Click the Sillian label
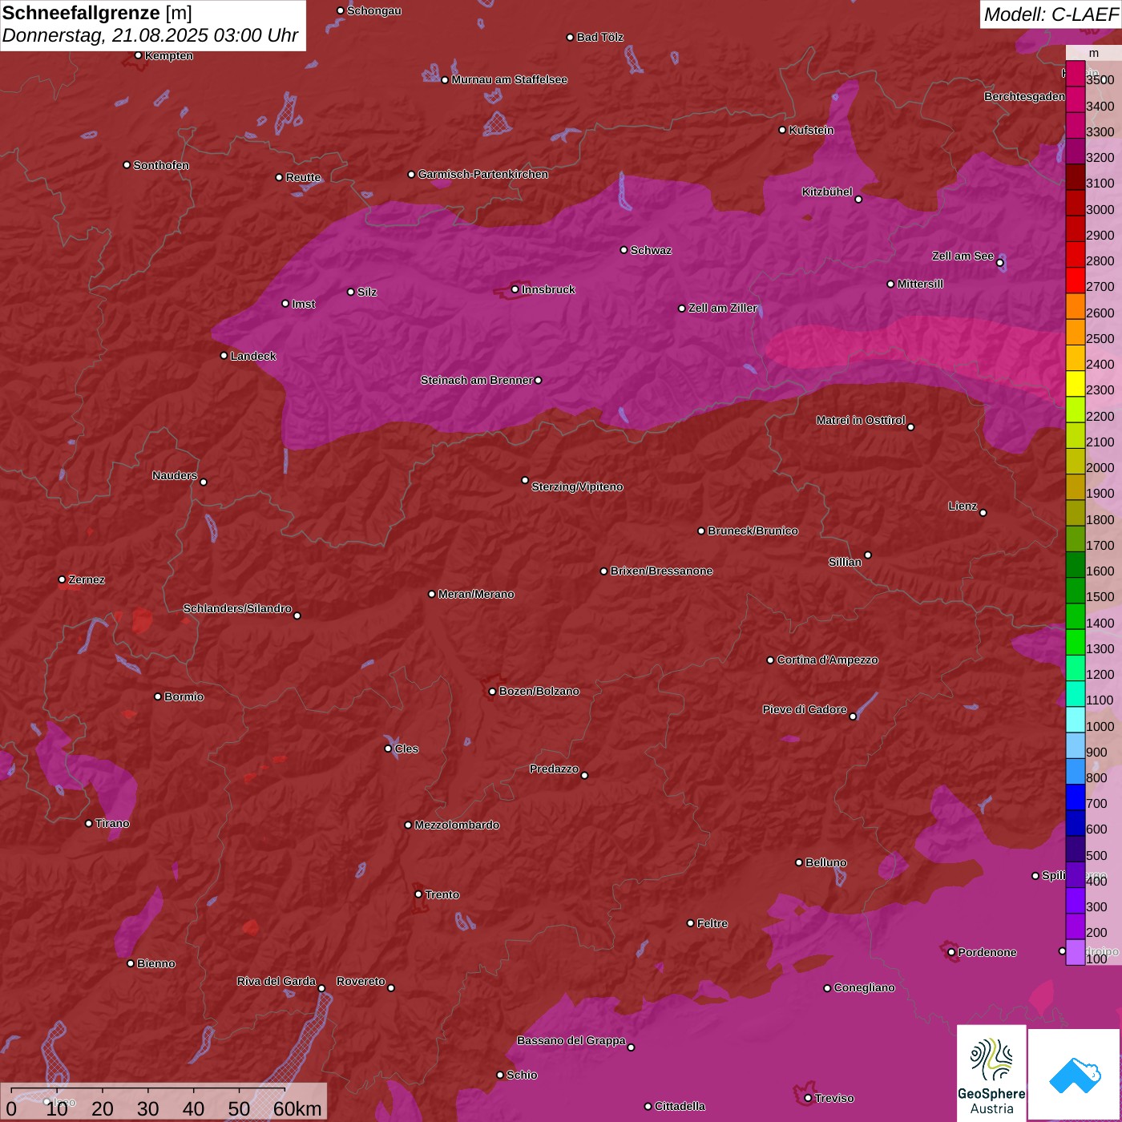Screen dimensions: 1122x1122 point(845,562)
